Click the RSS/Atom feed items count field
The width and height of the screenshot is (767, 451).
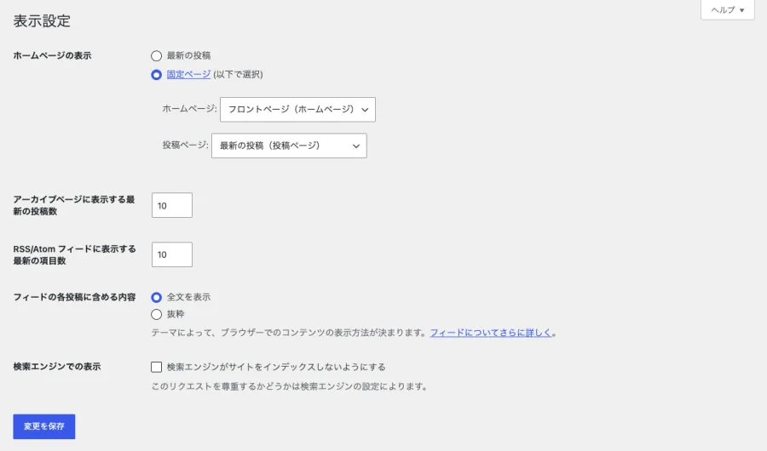(x=171, y=254)
